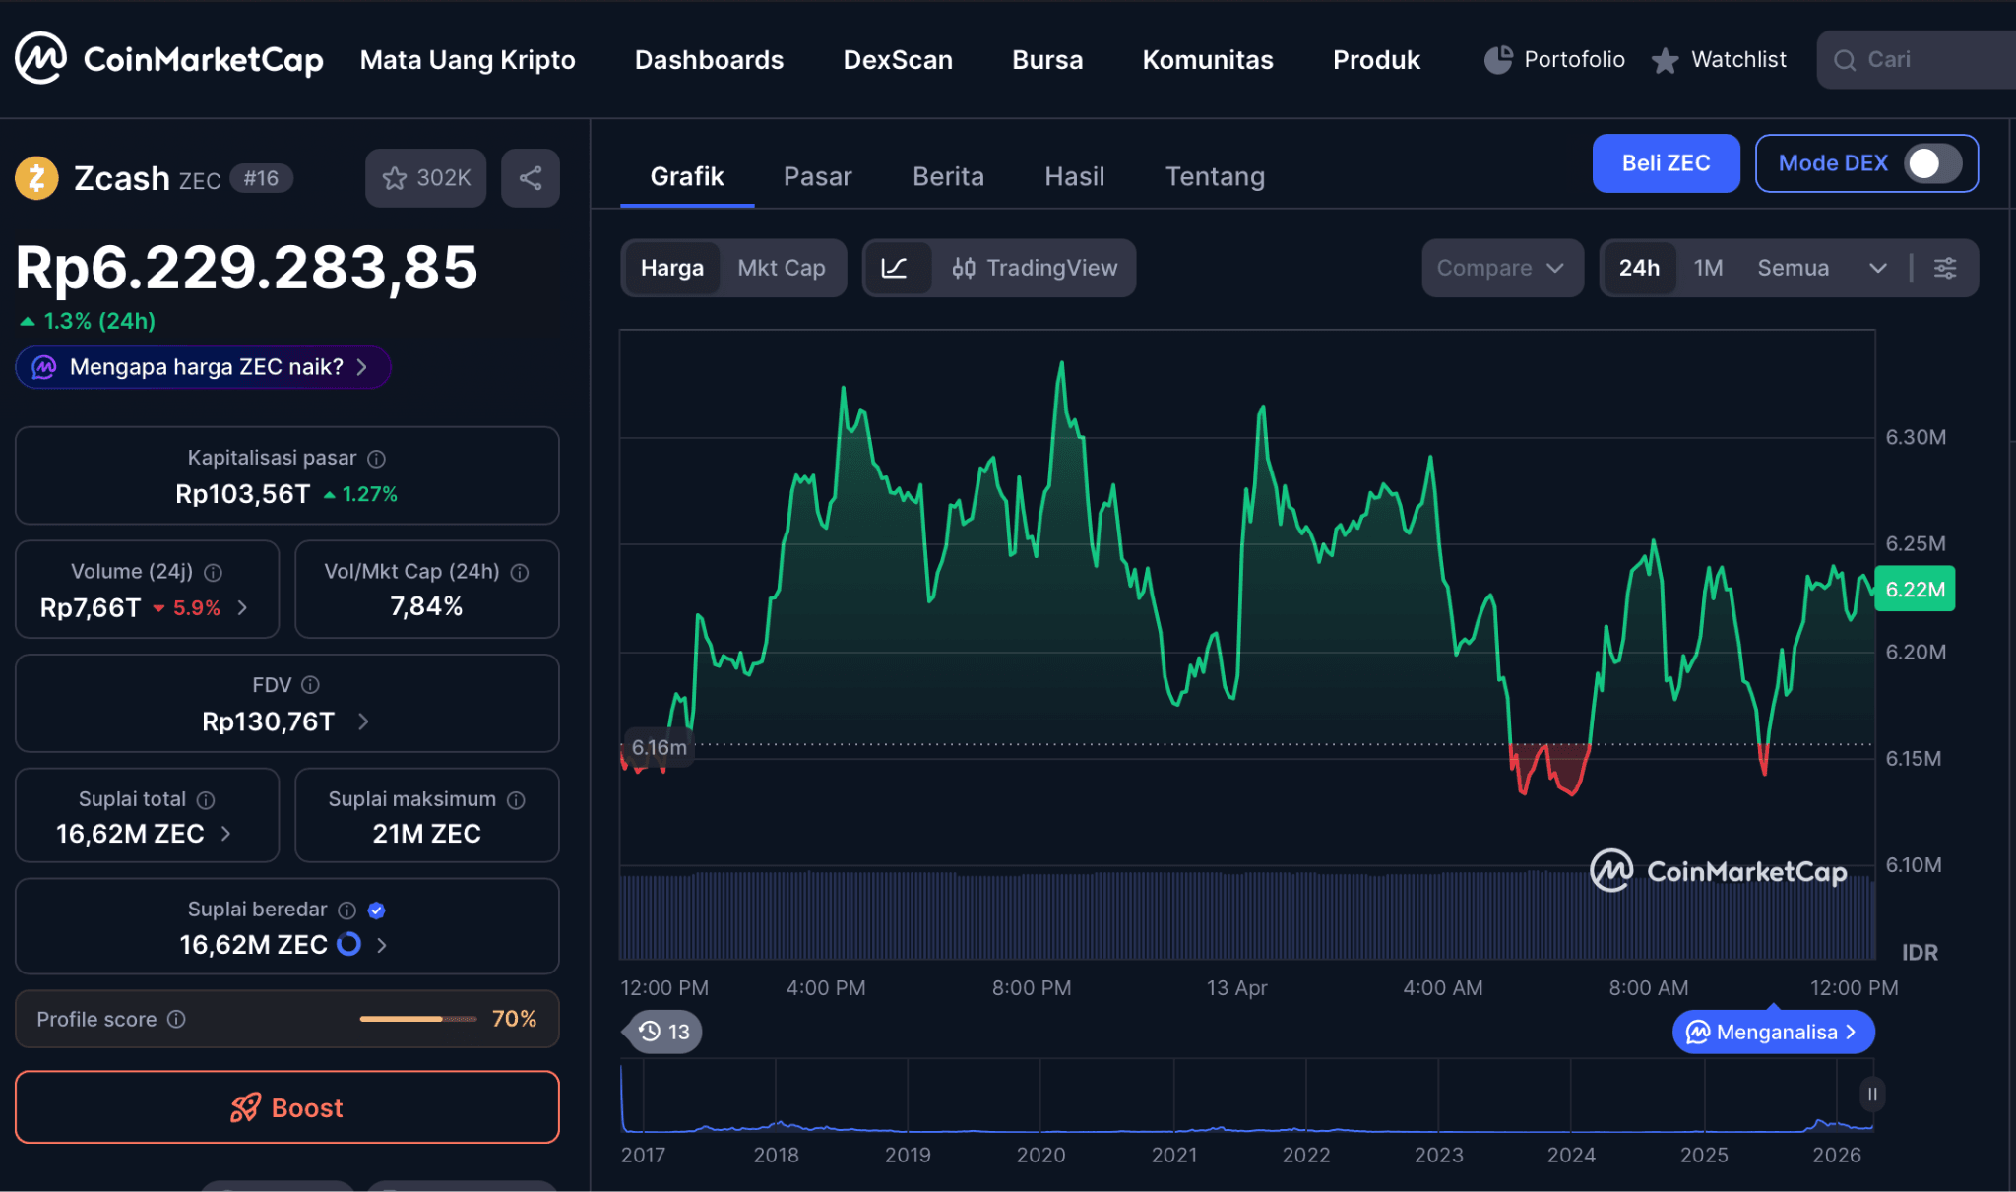Open the Mata Uang Kripto menu
The image size is (2016, 1192).
(468, 59)
